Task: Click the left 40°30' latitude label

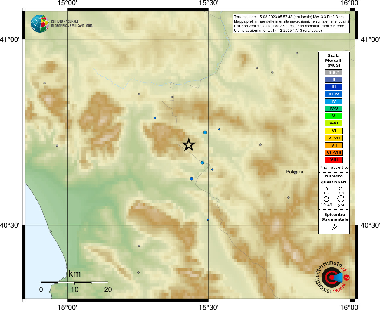Action: click(10, 225)
